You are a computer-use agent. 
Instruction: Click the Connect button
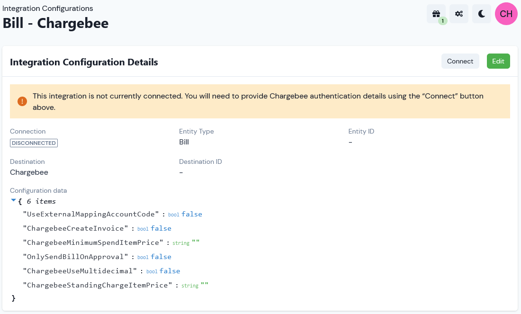coord(460,61)
